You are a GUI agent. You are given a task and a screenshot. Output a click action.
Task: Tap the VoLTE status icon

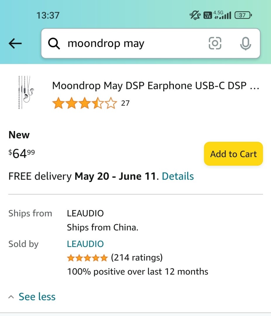coord(207,15)
